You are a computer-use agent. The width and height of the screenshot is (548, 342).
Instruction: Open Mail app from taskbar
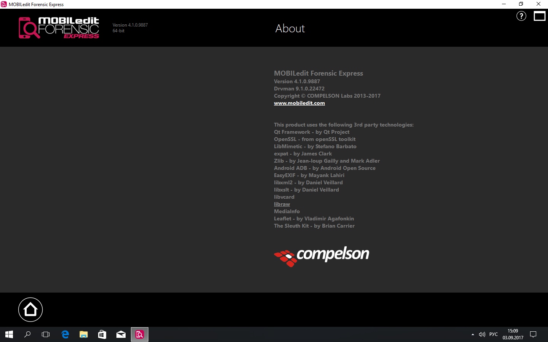click(121, 334)
